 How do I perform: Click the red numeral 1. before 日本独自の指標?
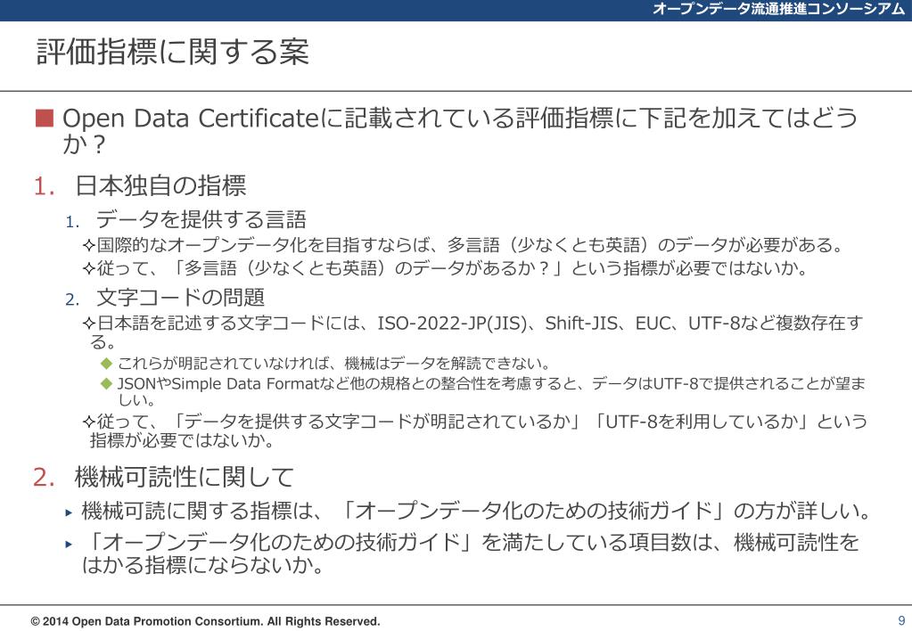pyautogui.click(x=45, y=186)
